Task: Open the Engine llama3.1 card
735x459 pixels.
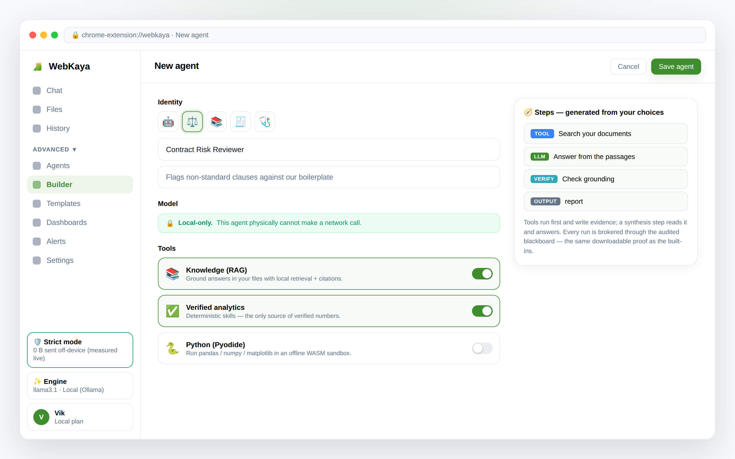Action: (x=80, y=386)
